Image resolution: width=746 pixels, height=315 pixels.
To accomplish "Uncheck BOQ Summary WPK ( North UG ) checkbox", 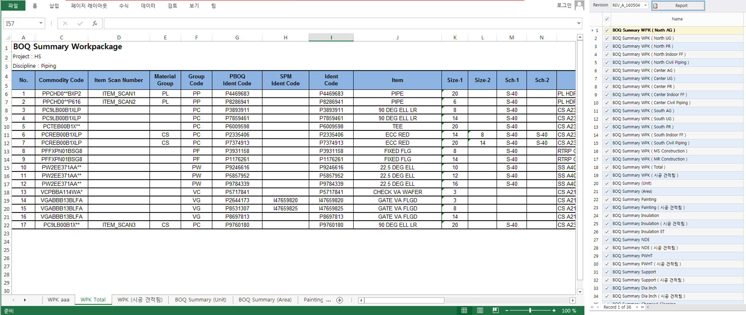I will tap(607, 39).
